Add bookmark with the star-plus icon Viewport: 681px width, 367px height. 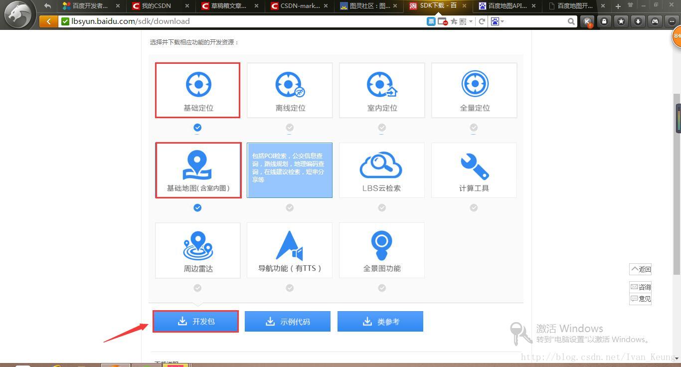pyautogui.click(x=454, y=21)
